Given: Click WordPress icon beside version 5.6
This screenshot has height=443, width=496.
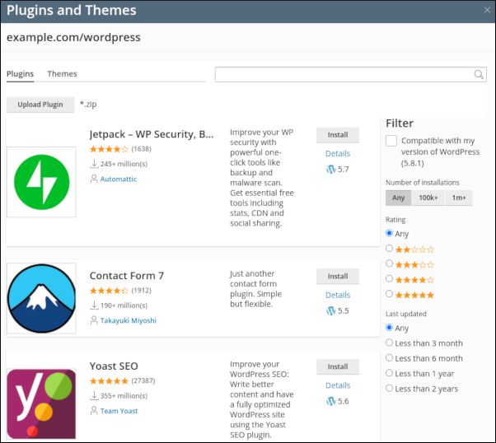Looking at the screenshot, I should point(330,401).
